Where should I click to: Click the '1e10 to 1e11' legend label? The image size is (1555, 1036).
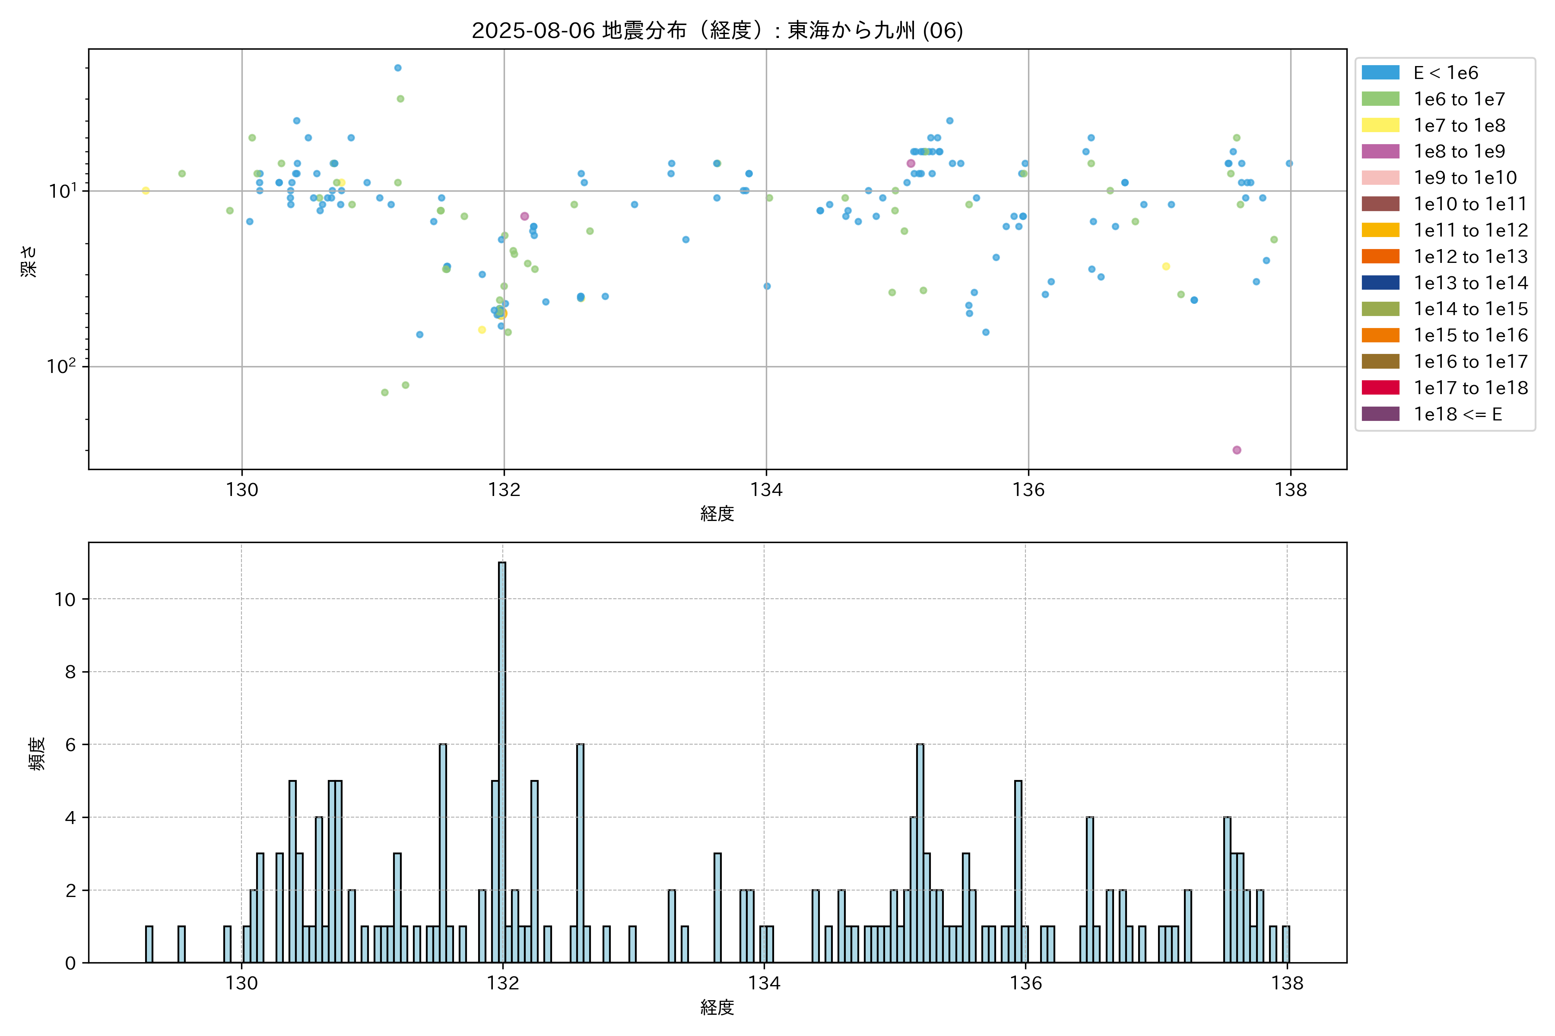pyautogui.click(x=1470, y=204)
